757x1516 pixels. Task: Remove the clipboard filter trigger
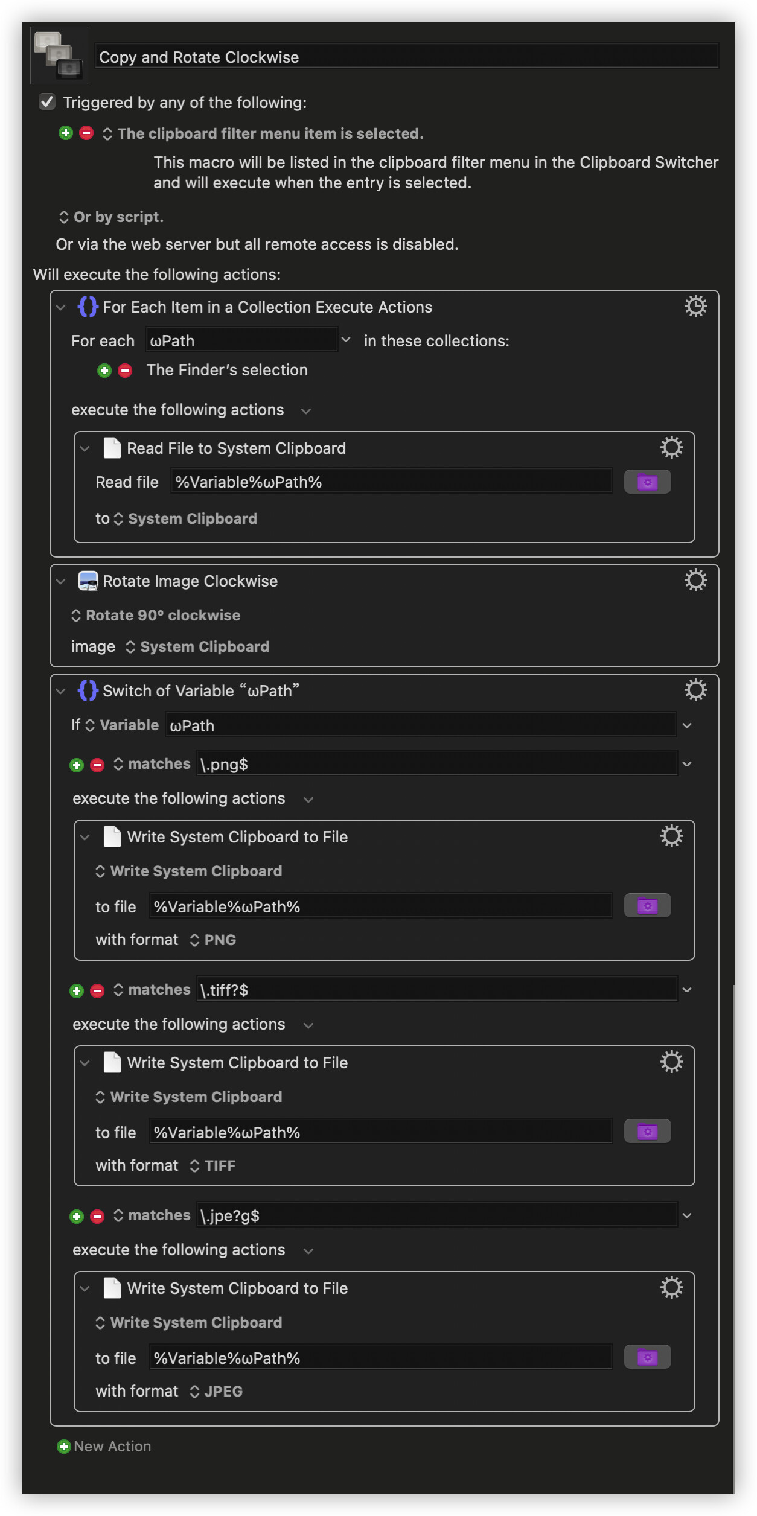[x=86, y=133]
